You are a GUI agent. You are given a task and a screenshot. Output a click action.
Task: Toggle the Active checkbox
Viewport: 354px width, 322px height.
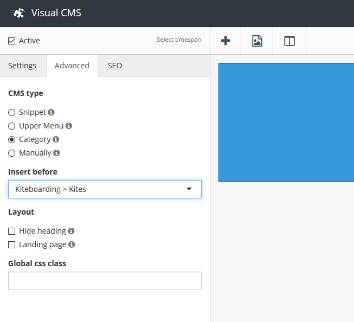(12, 41)
